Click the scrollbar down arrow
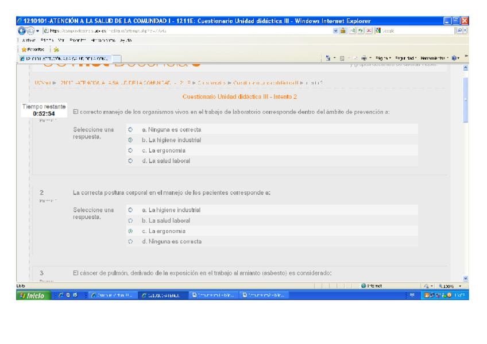Viewport: 487px width, 344px height. coord(465,279)
